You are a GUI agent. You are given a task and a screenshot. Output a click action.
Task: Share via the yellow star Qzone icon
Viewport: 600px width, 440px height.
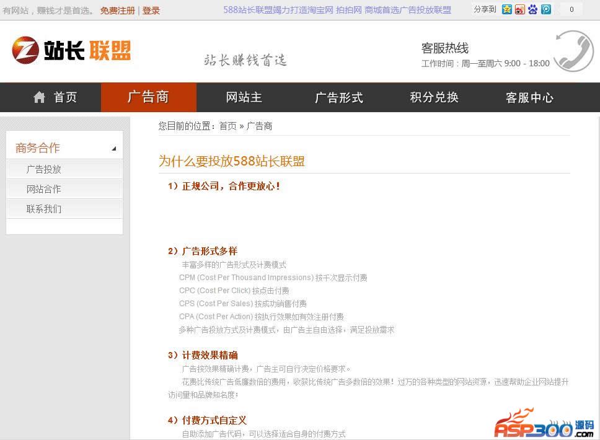tap(506, 9)
